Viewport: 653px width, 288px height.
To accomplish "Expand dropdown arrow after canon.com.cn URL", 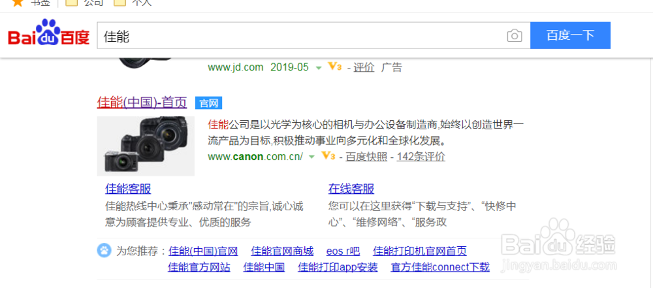I will click(311, 157).
